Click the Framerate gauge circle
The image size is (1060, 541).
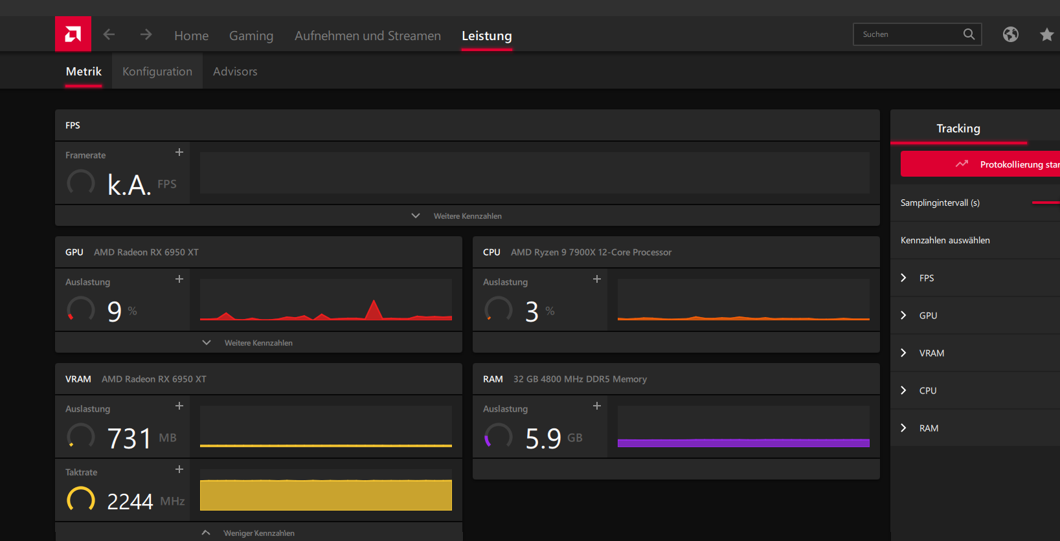coord(81,183)
